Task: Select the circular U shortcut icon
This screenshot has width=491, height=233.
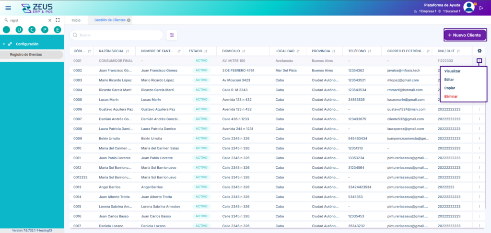Action: 19,30
